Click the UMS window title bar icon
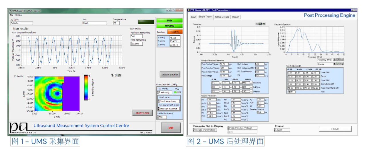Screen dimensions: 366x152 [x=10, y=10]
